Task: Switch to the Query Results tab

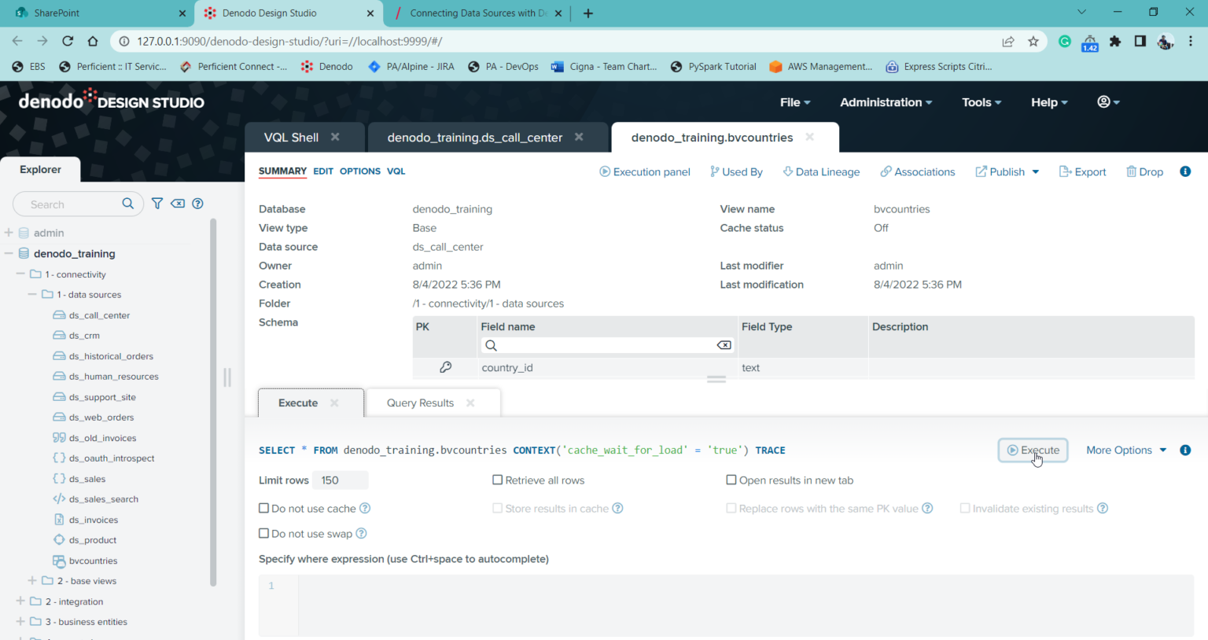Action: click(x=420, y=403)
